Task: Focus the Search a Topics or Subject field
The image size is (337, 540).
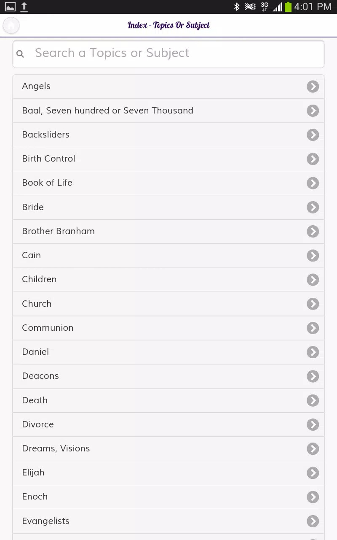Action: pos(168,54)
